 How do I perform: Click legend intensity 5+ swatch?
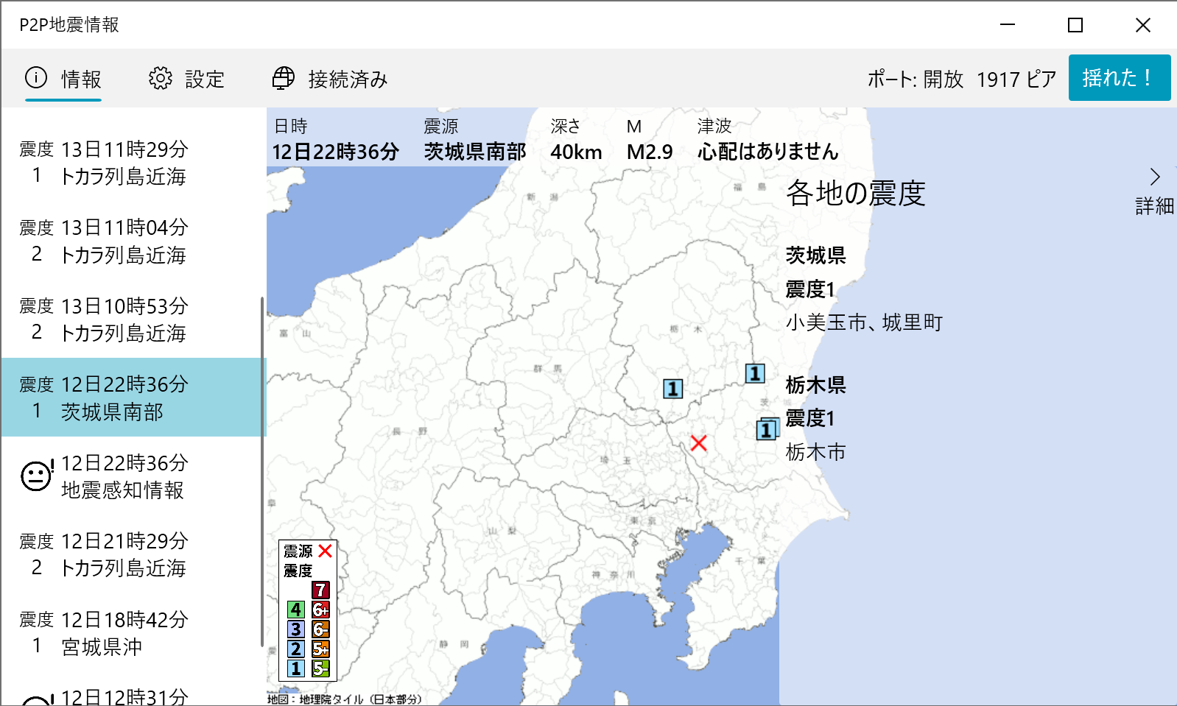point(320,649)
